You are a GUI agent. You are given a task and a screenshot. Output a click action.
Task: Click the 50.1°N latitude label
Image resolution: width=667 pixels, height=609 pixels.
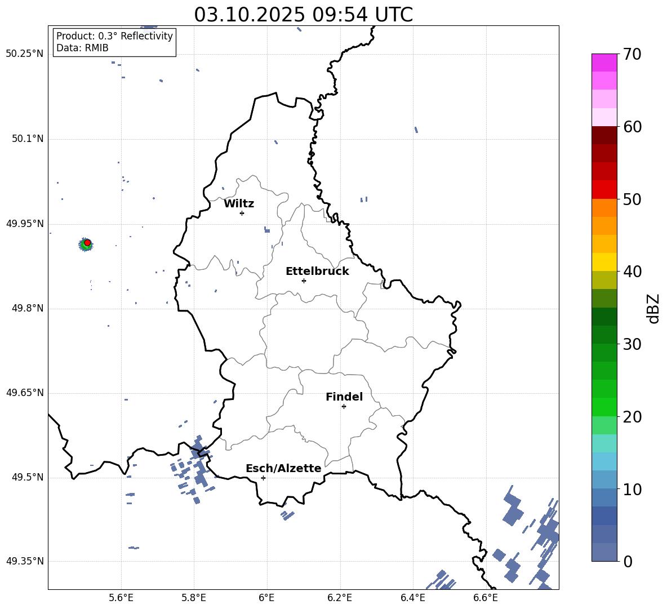(28, 139)
